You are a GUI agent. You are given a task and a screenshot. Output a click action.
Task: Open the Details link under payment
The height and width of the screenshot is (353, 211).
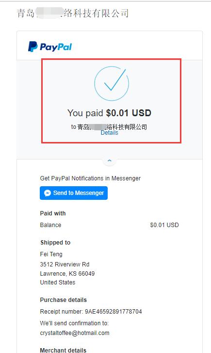(x=109, y=133)
